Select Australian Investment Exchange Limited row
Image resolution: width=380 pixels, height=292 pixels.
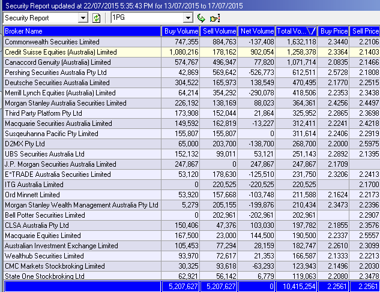pos(192,246)
